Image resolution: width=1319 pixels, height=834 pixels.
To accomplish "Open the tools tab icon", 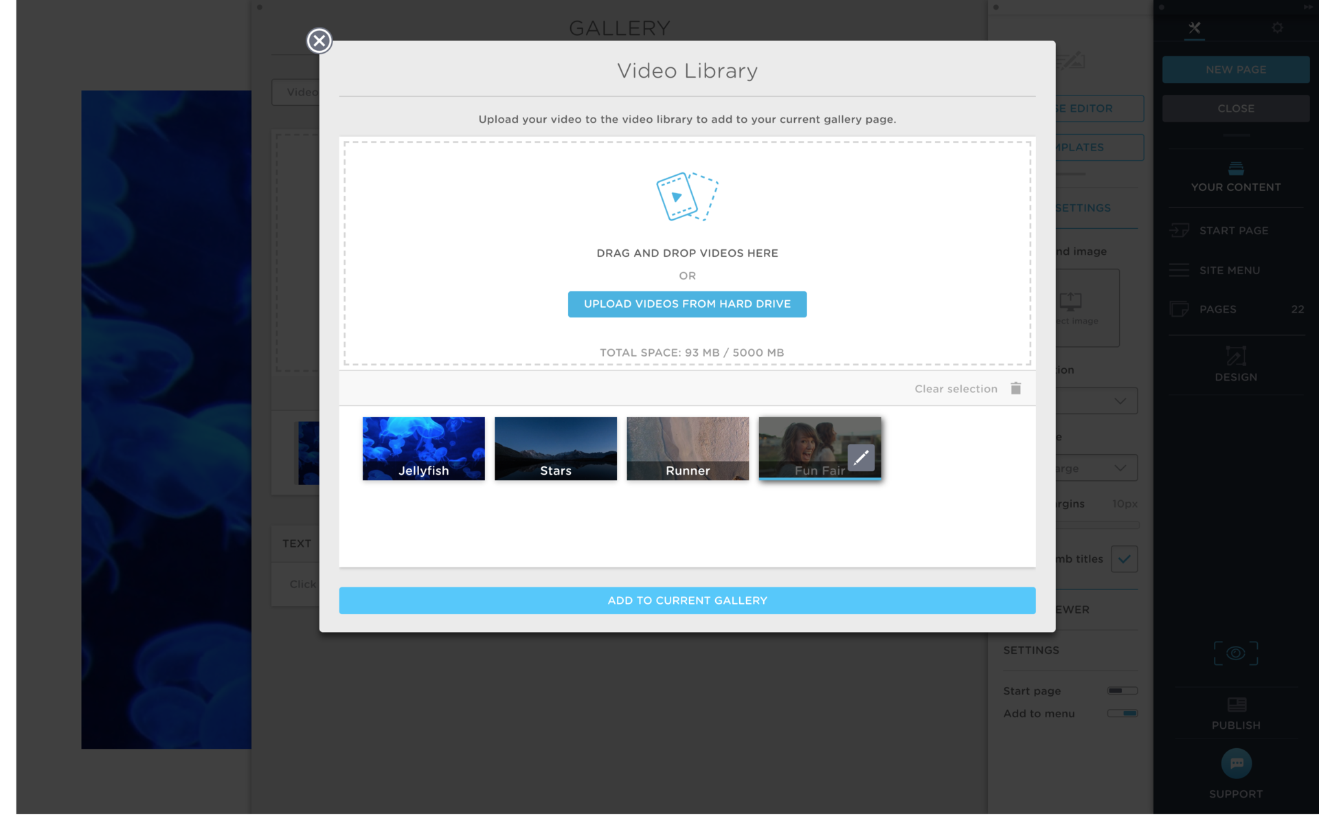I will [x=1195, y=28].
